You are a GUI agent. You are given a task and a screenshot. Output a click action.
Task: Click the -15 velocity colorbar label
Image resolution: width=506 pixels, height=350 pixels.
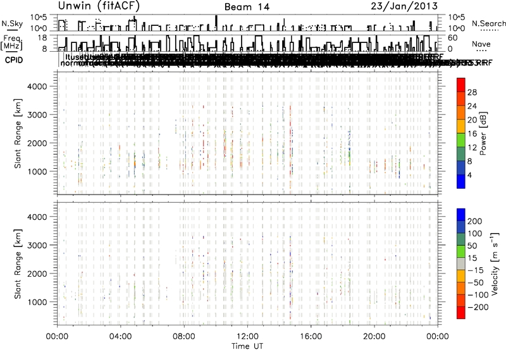pos(476,270)
